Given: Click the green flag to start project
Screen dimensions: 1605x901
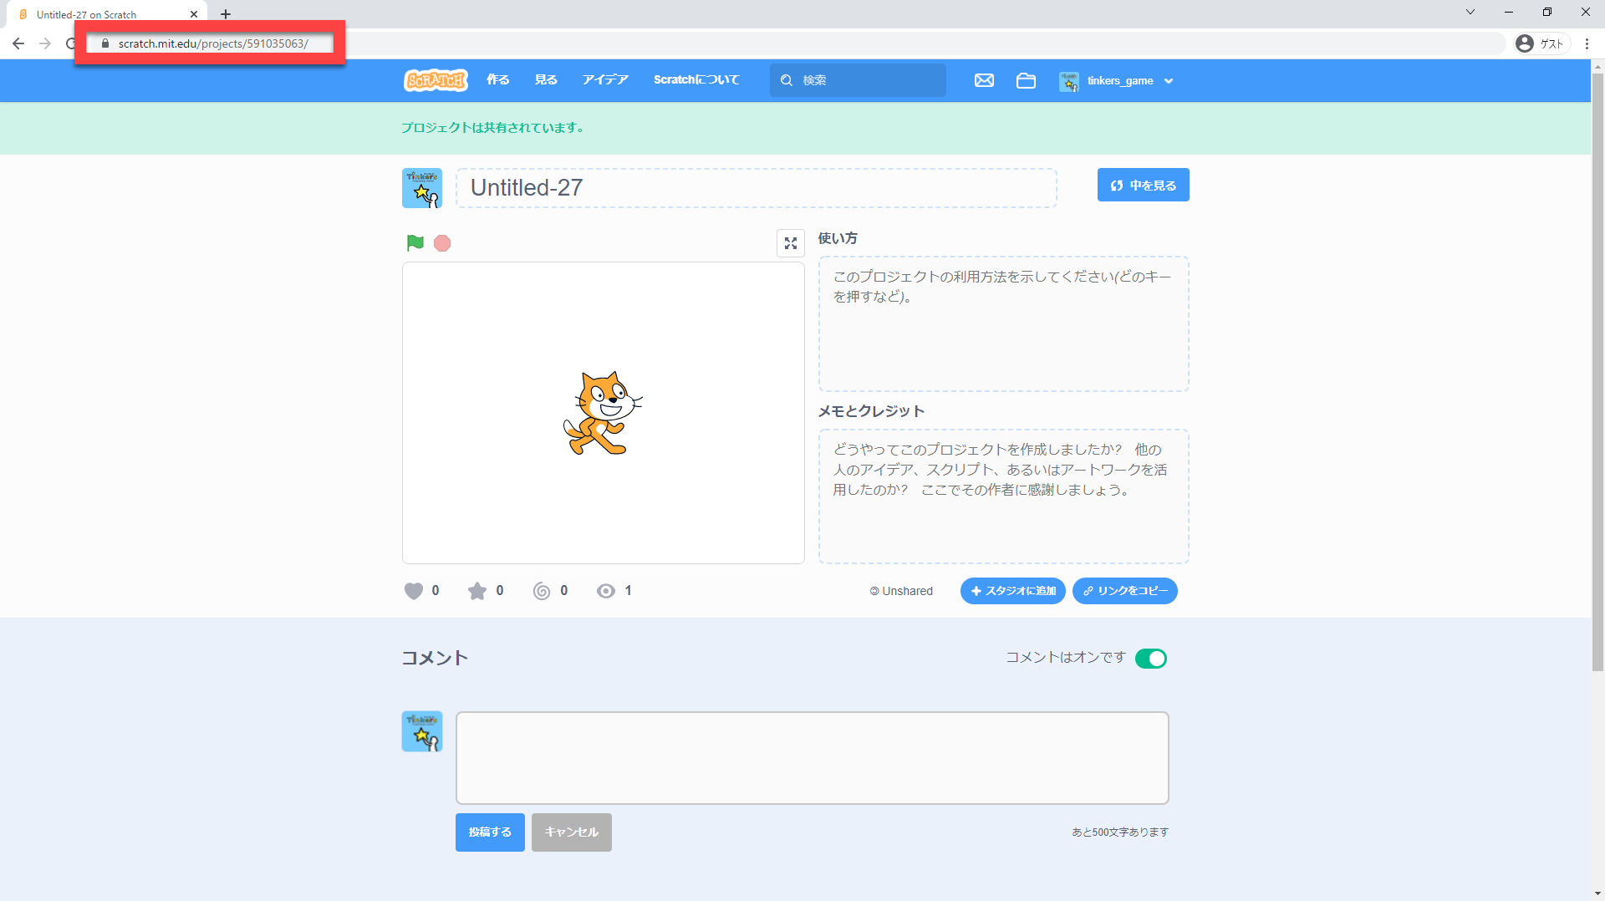Looking at the screenshot, I should click(x=415, y=243).
